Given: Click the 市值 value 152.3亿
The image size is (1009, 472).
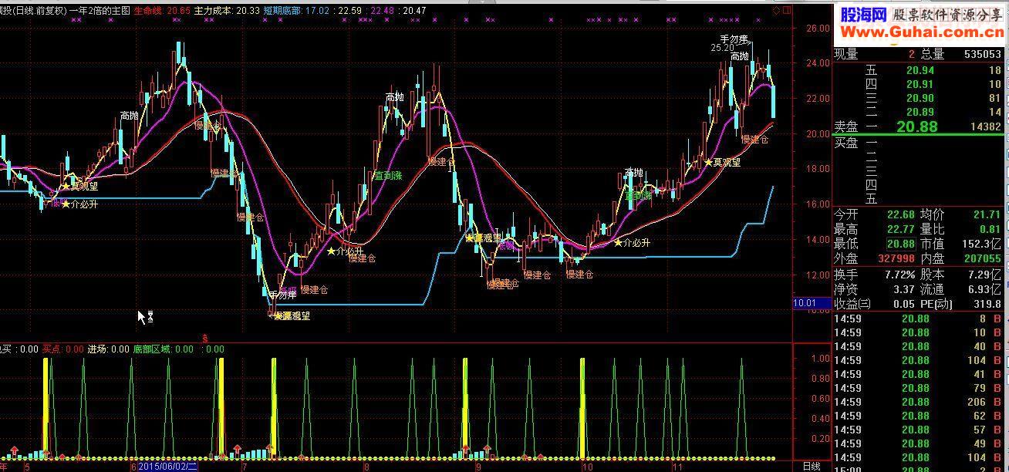Looking at the screenshot, I should coord(982,244).
